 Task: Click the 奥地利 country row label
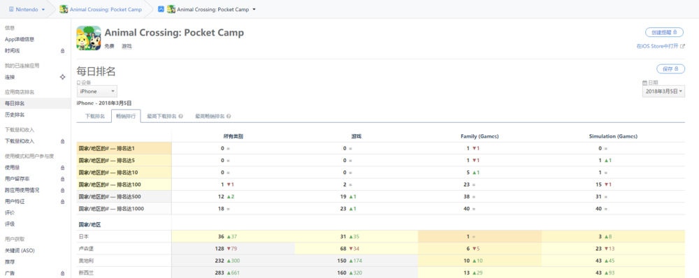[87, 261]
